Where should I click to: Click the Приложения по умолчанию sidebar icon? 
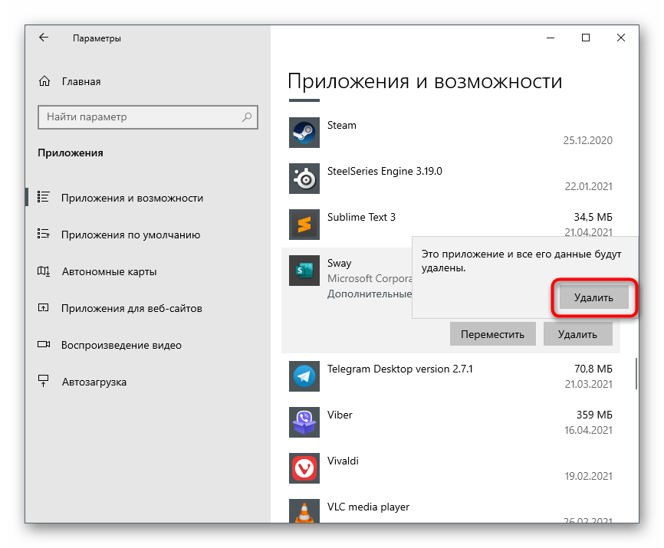[x=43, y=234]
